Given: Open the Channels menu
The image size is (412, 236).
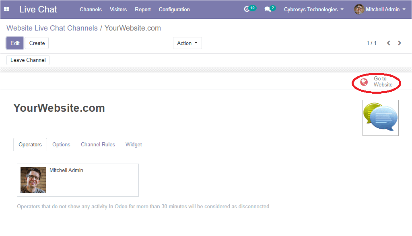Looking at the screenshot, I should point(91,10).
